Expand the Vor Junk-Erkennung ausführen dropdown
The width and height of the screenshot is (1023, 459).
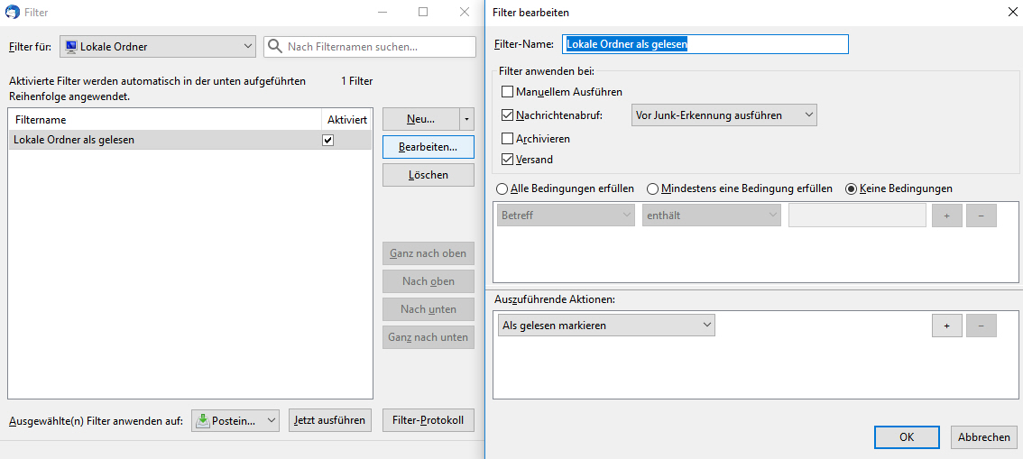pyautogui.click(x=724, y=115)
